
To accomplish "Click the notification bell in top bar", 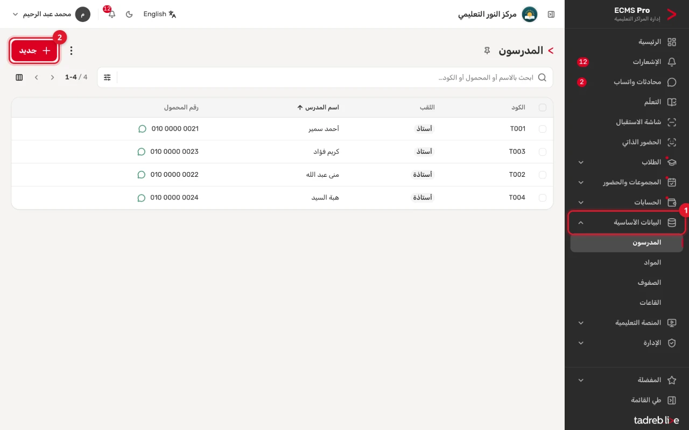I will coord(112,15).
